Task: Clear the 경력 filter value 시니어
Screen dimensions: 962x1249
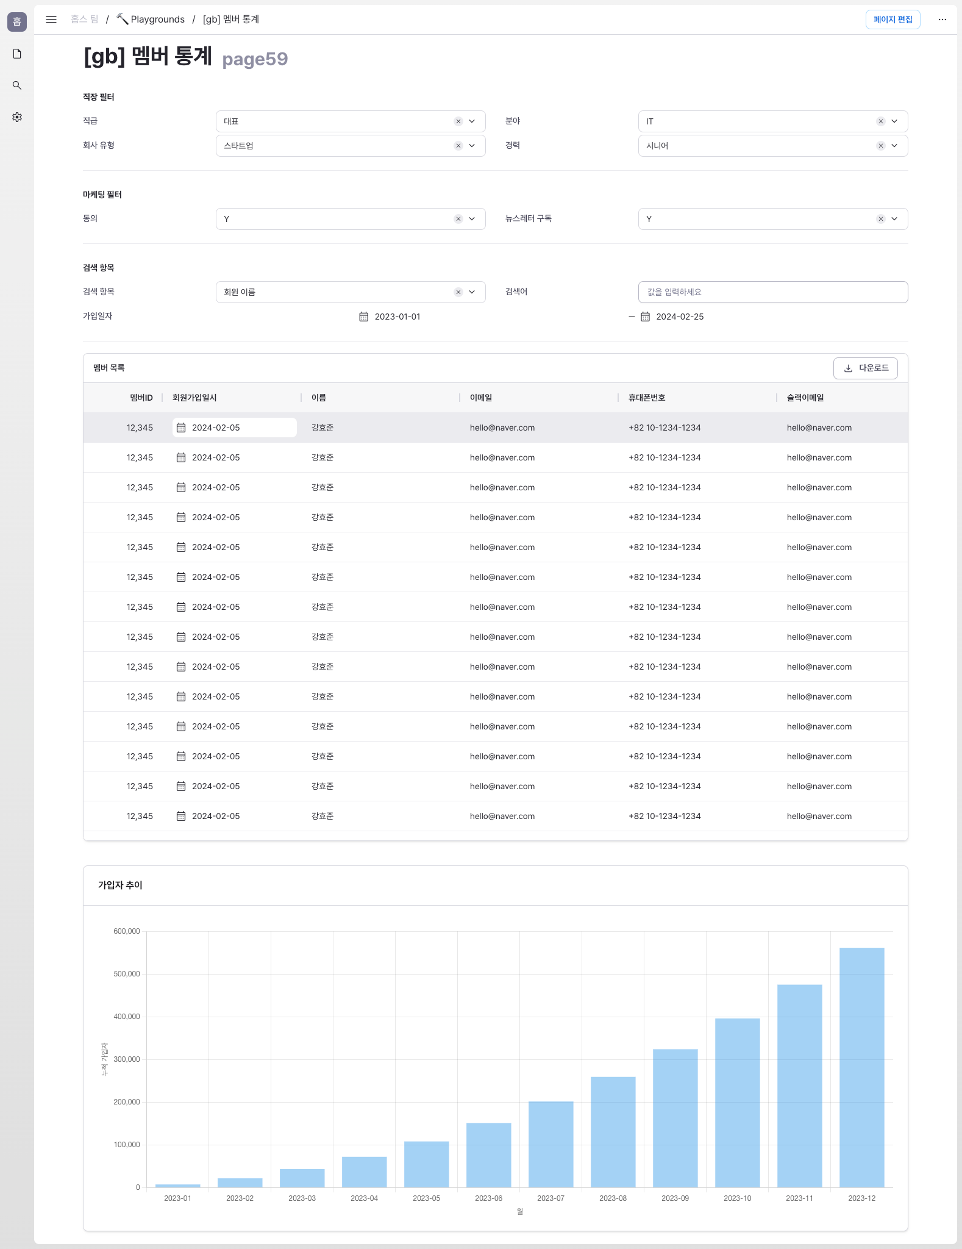Action: point(881,146)
